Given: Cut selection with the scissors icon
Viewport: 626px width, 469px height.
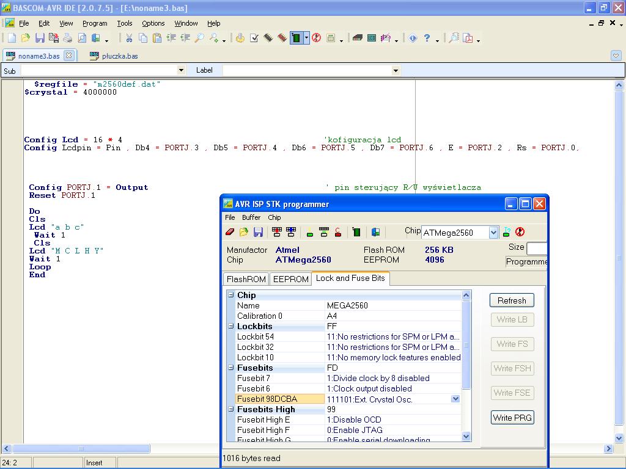Looking at the screenshot, I should tap(129, 38).
